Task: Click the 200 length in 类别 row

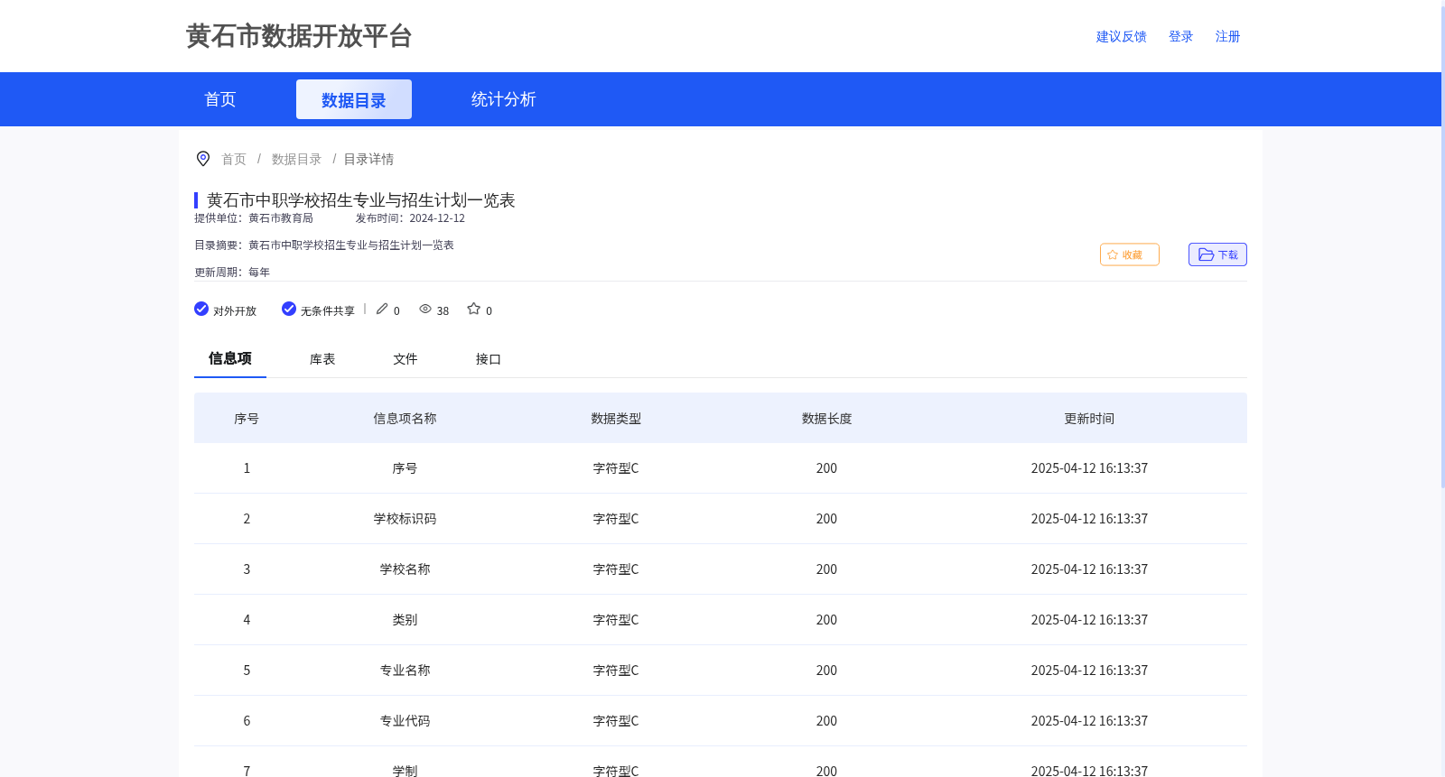Action: pos(826,620)
